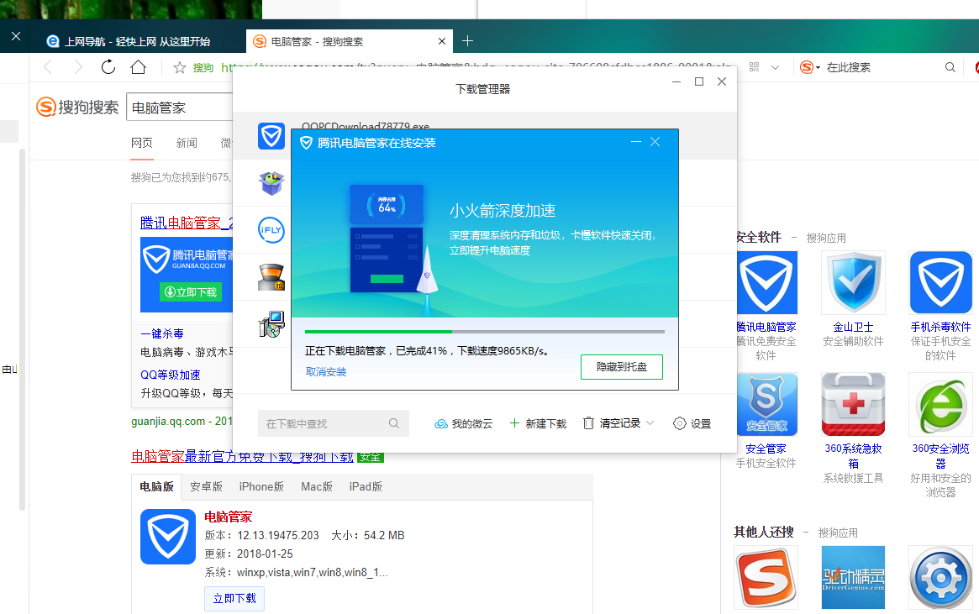
Task: Open Sogou search engine selector dropdown
Action: click(810, 66)
